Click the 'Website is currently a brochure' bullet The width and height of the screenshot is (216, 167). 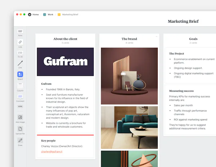click(66, 125)
